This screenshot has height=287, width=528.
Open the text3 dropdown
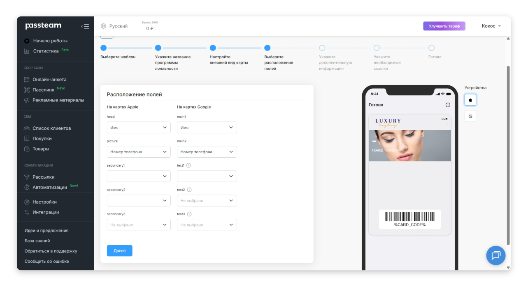tap(207, 225)
